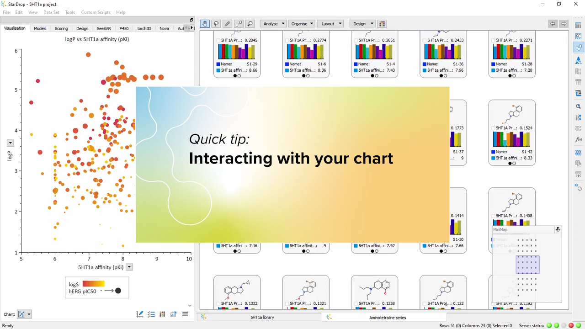Screen dimensions: 585x329
Task: Click the find magnifier icon in right sidebar
Action: tap(579, 106)
